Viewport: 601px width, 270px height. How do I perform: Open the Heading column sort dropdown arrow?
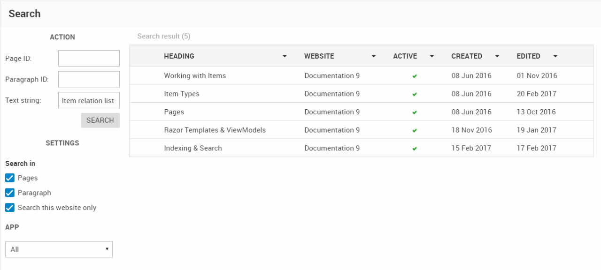pyautogui.click(x=285, y=56)
